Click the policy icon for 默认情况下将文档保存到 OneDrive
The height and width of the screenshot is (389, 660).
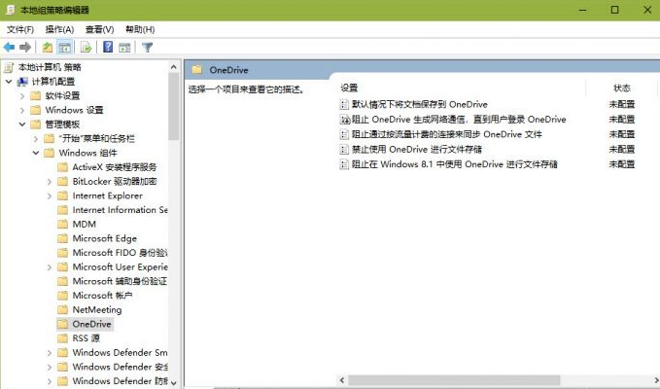pyautogui.click(x=344, y=104)
